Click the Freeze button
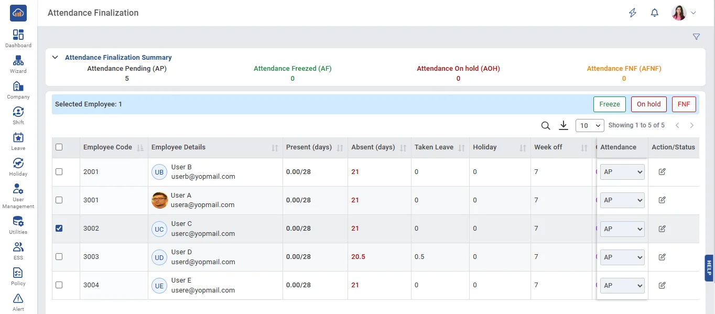715x314 pixels. tap(610, 104)
